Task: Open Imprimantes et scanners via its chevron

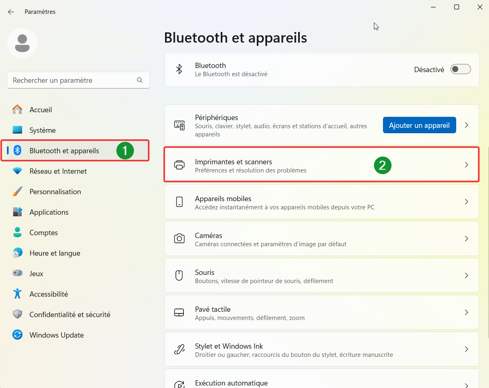Action: 466,165
